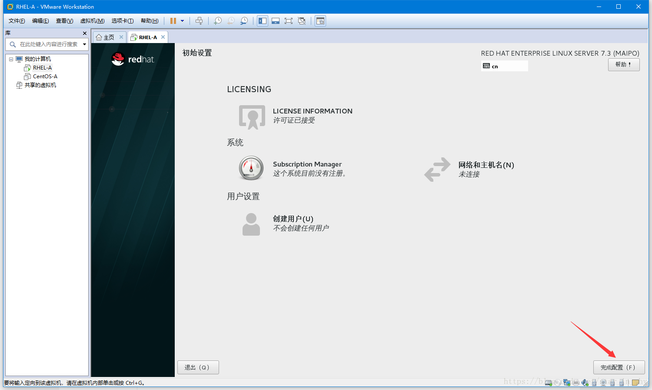
Task: Open 网络和主机名(N) network settings icon
Action: (437, 169)
